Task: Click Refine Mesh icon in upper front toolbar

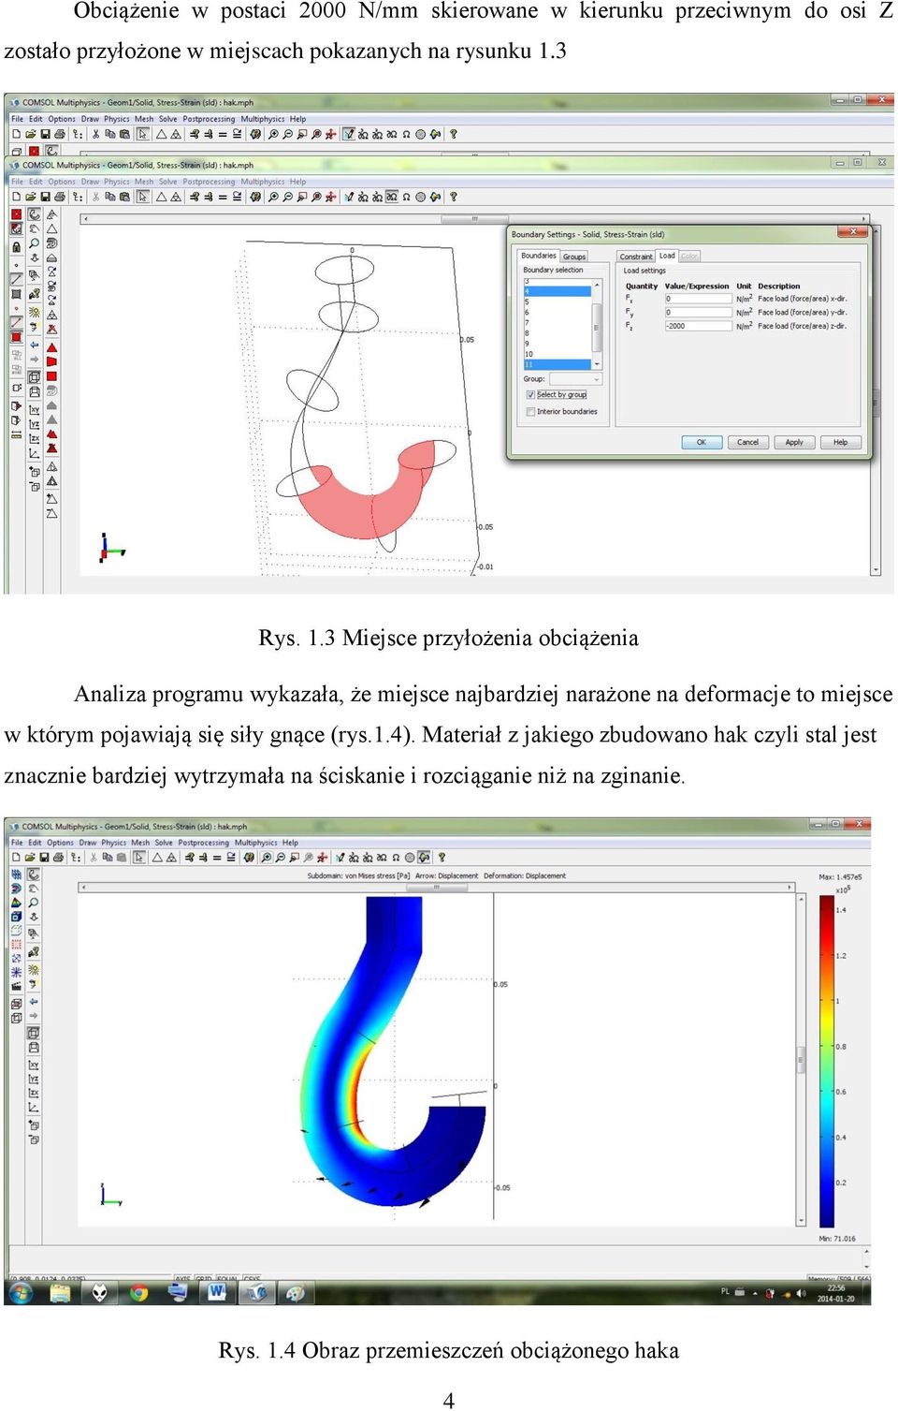Action: (175, 197)
